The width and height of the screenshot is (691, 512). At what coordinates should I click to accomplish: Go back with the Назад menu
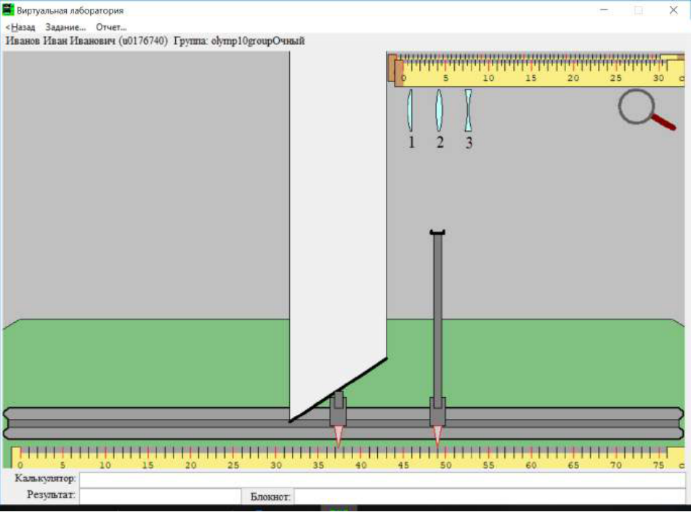coord(20,28)
